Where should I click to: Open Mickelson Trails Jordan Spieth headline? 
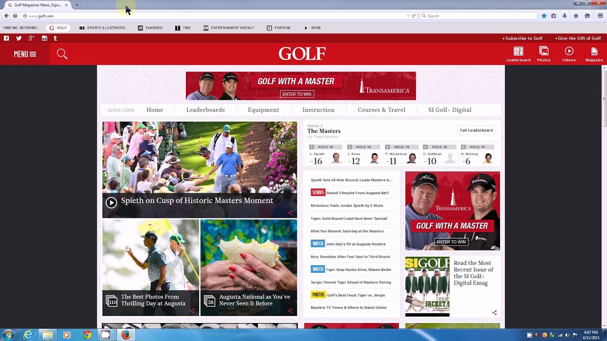coord(347,206)
